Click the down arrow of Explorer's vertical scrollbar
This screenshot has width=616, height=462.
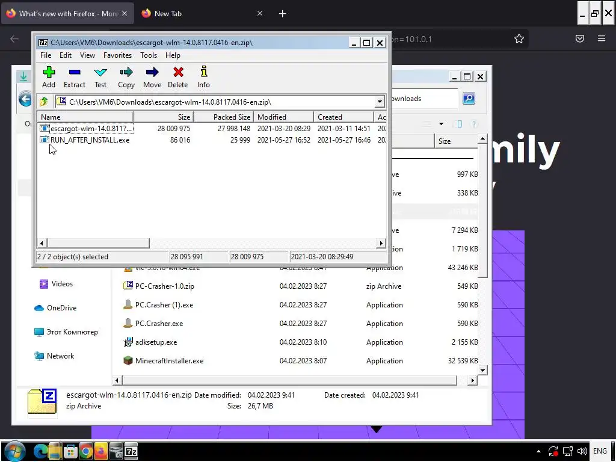tap(483, 370)
